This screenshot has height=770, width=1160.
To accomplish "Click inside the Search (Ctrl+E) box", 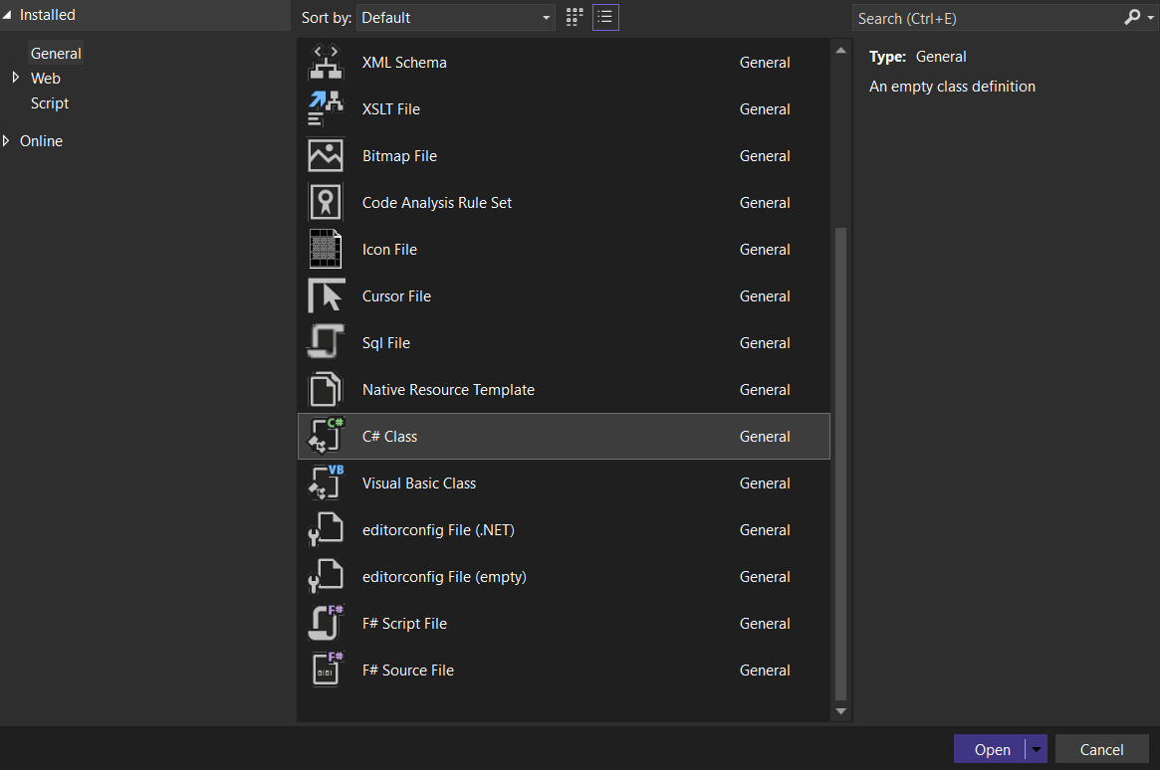I will [988, 18].
